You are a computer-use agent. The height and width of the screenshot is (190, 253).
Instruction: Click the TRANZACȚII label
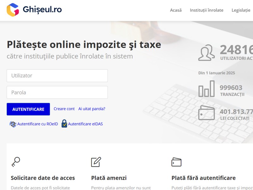(232, 94)
